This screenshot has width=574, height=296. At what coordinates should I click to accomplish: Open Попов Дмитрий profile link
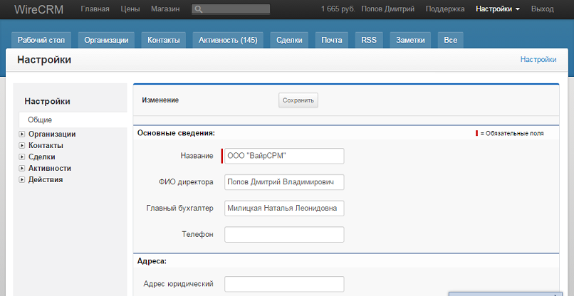[387, 9]
